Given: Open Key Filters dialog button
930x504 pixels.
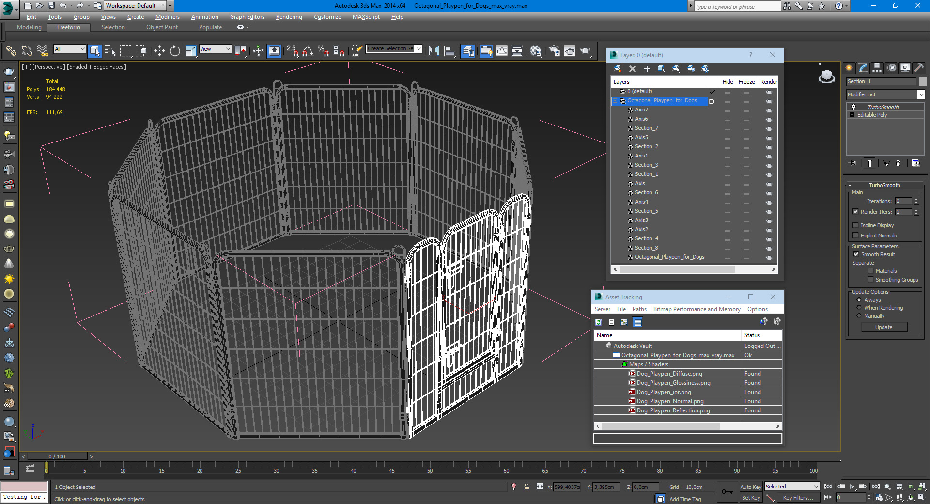Looking at the screenshot, I should (798, 498).
